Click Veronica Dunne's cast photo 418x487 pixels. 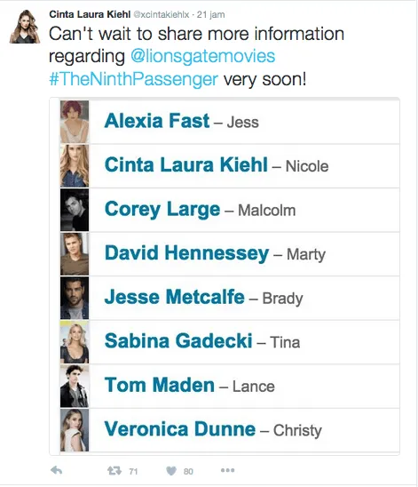(x=75, y=430)
